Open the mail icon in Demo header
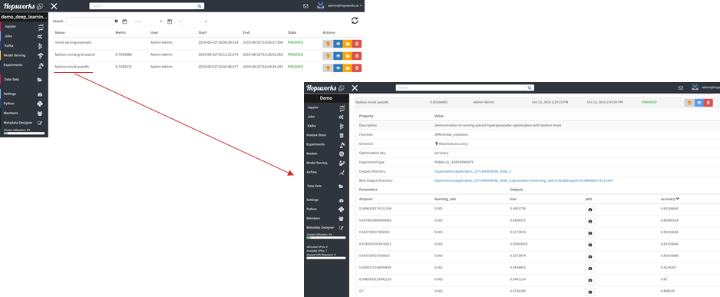The width and height of the screenshot is (720, 297). point(682,87)
